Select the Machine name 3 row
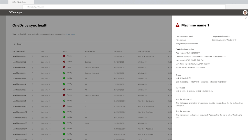 click(19, 67)
